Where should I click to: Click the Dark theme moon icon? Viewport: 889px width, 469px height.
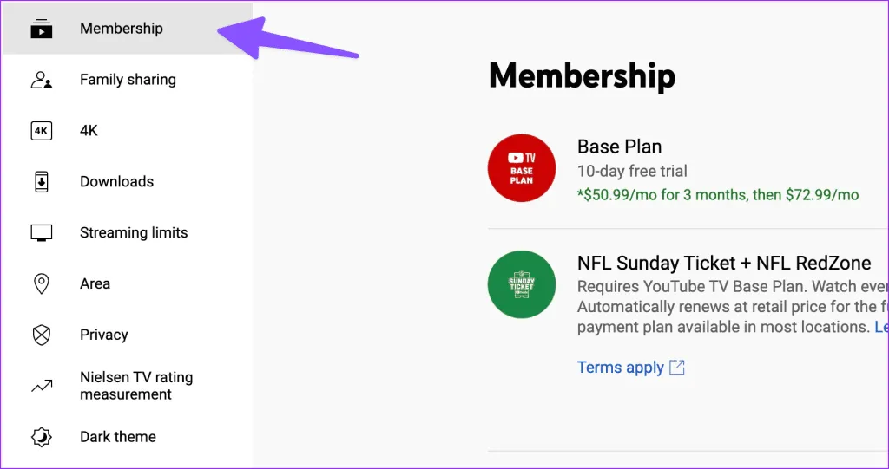point(41,437)
